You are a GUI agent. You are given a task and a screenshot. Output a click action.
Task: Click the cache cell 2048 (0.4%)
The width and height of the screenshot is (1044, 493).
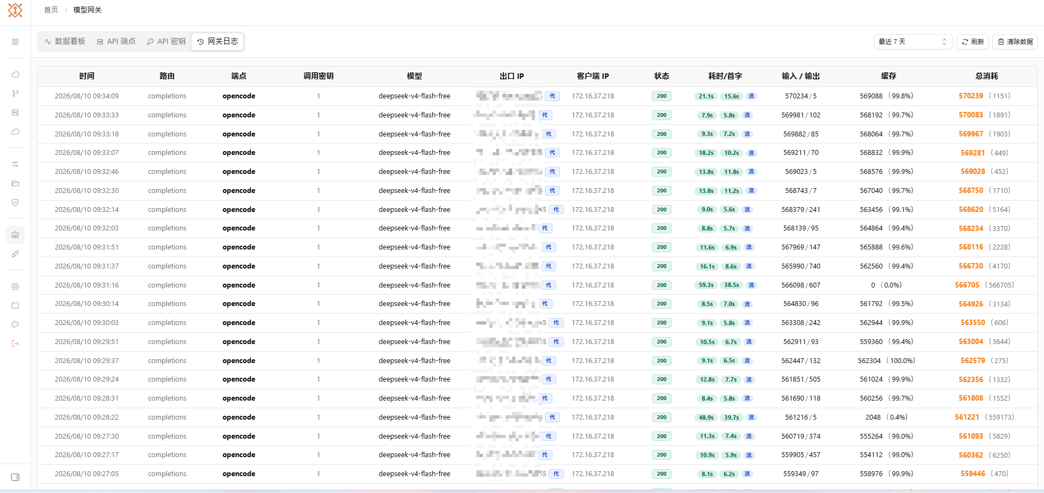[x=886, y=417]
